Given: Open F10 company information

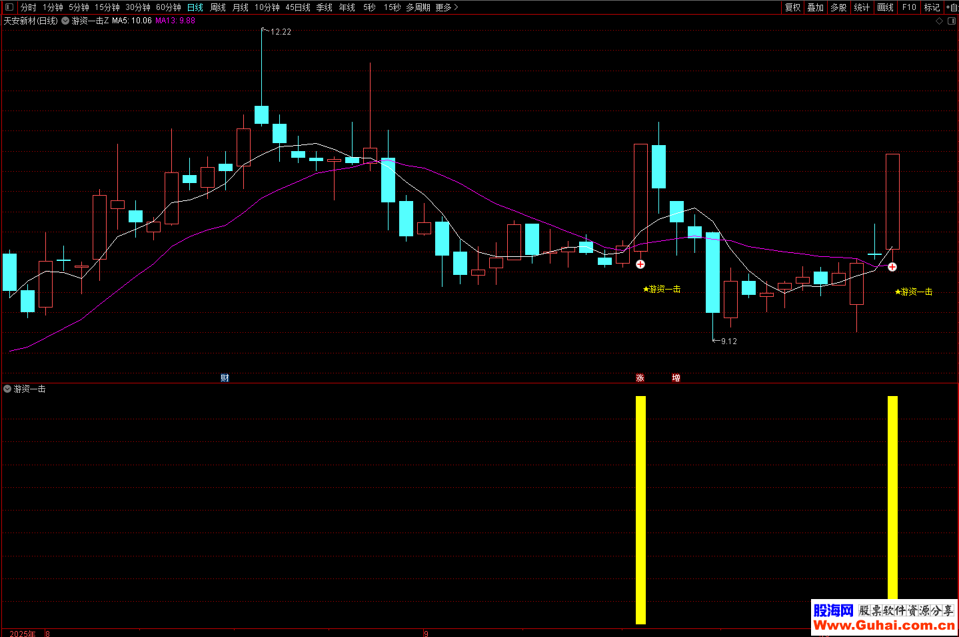Looking at the screenshot, I should click(x=909, y=7).
